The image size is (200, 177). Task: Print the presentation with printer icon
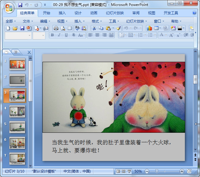(x=56, y=28)
